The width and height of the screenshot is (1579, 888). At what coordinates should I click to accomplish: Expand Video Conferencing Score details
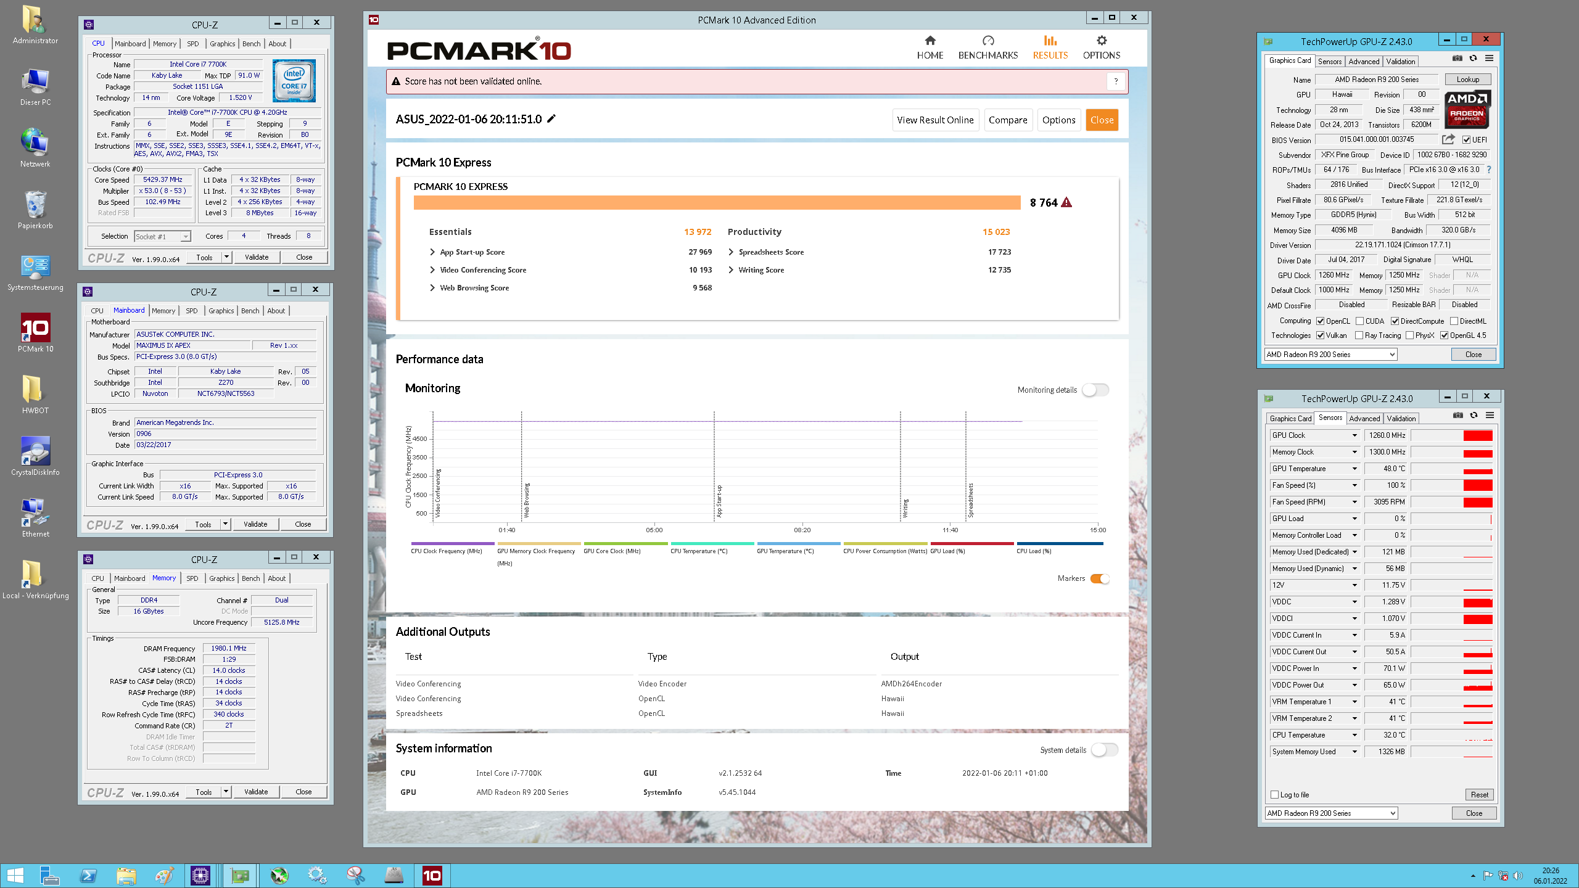pyautogui.click(x=432, y=270)
